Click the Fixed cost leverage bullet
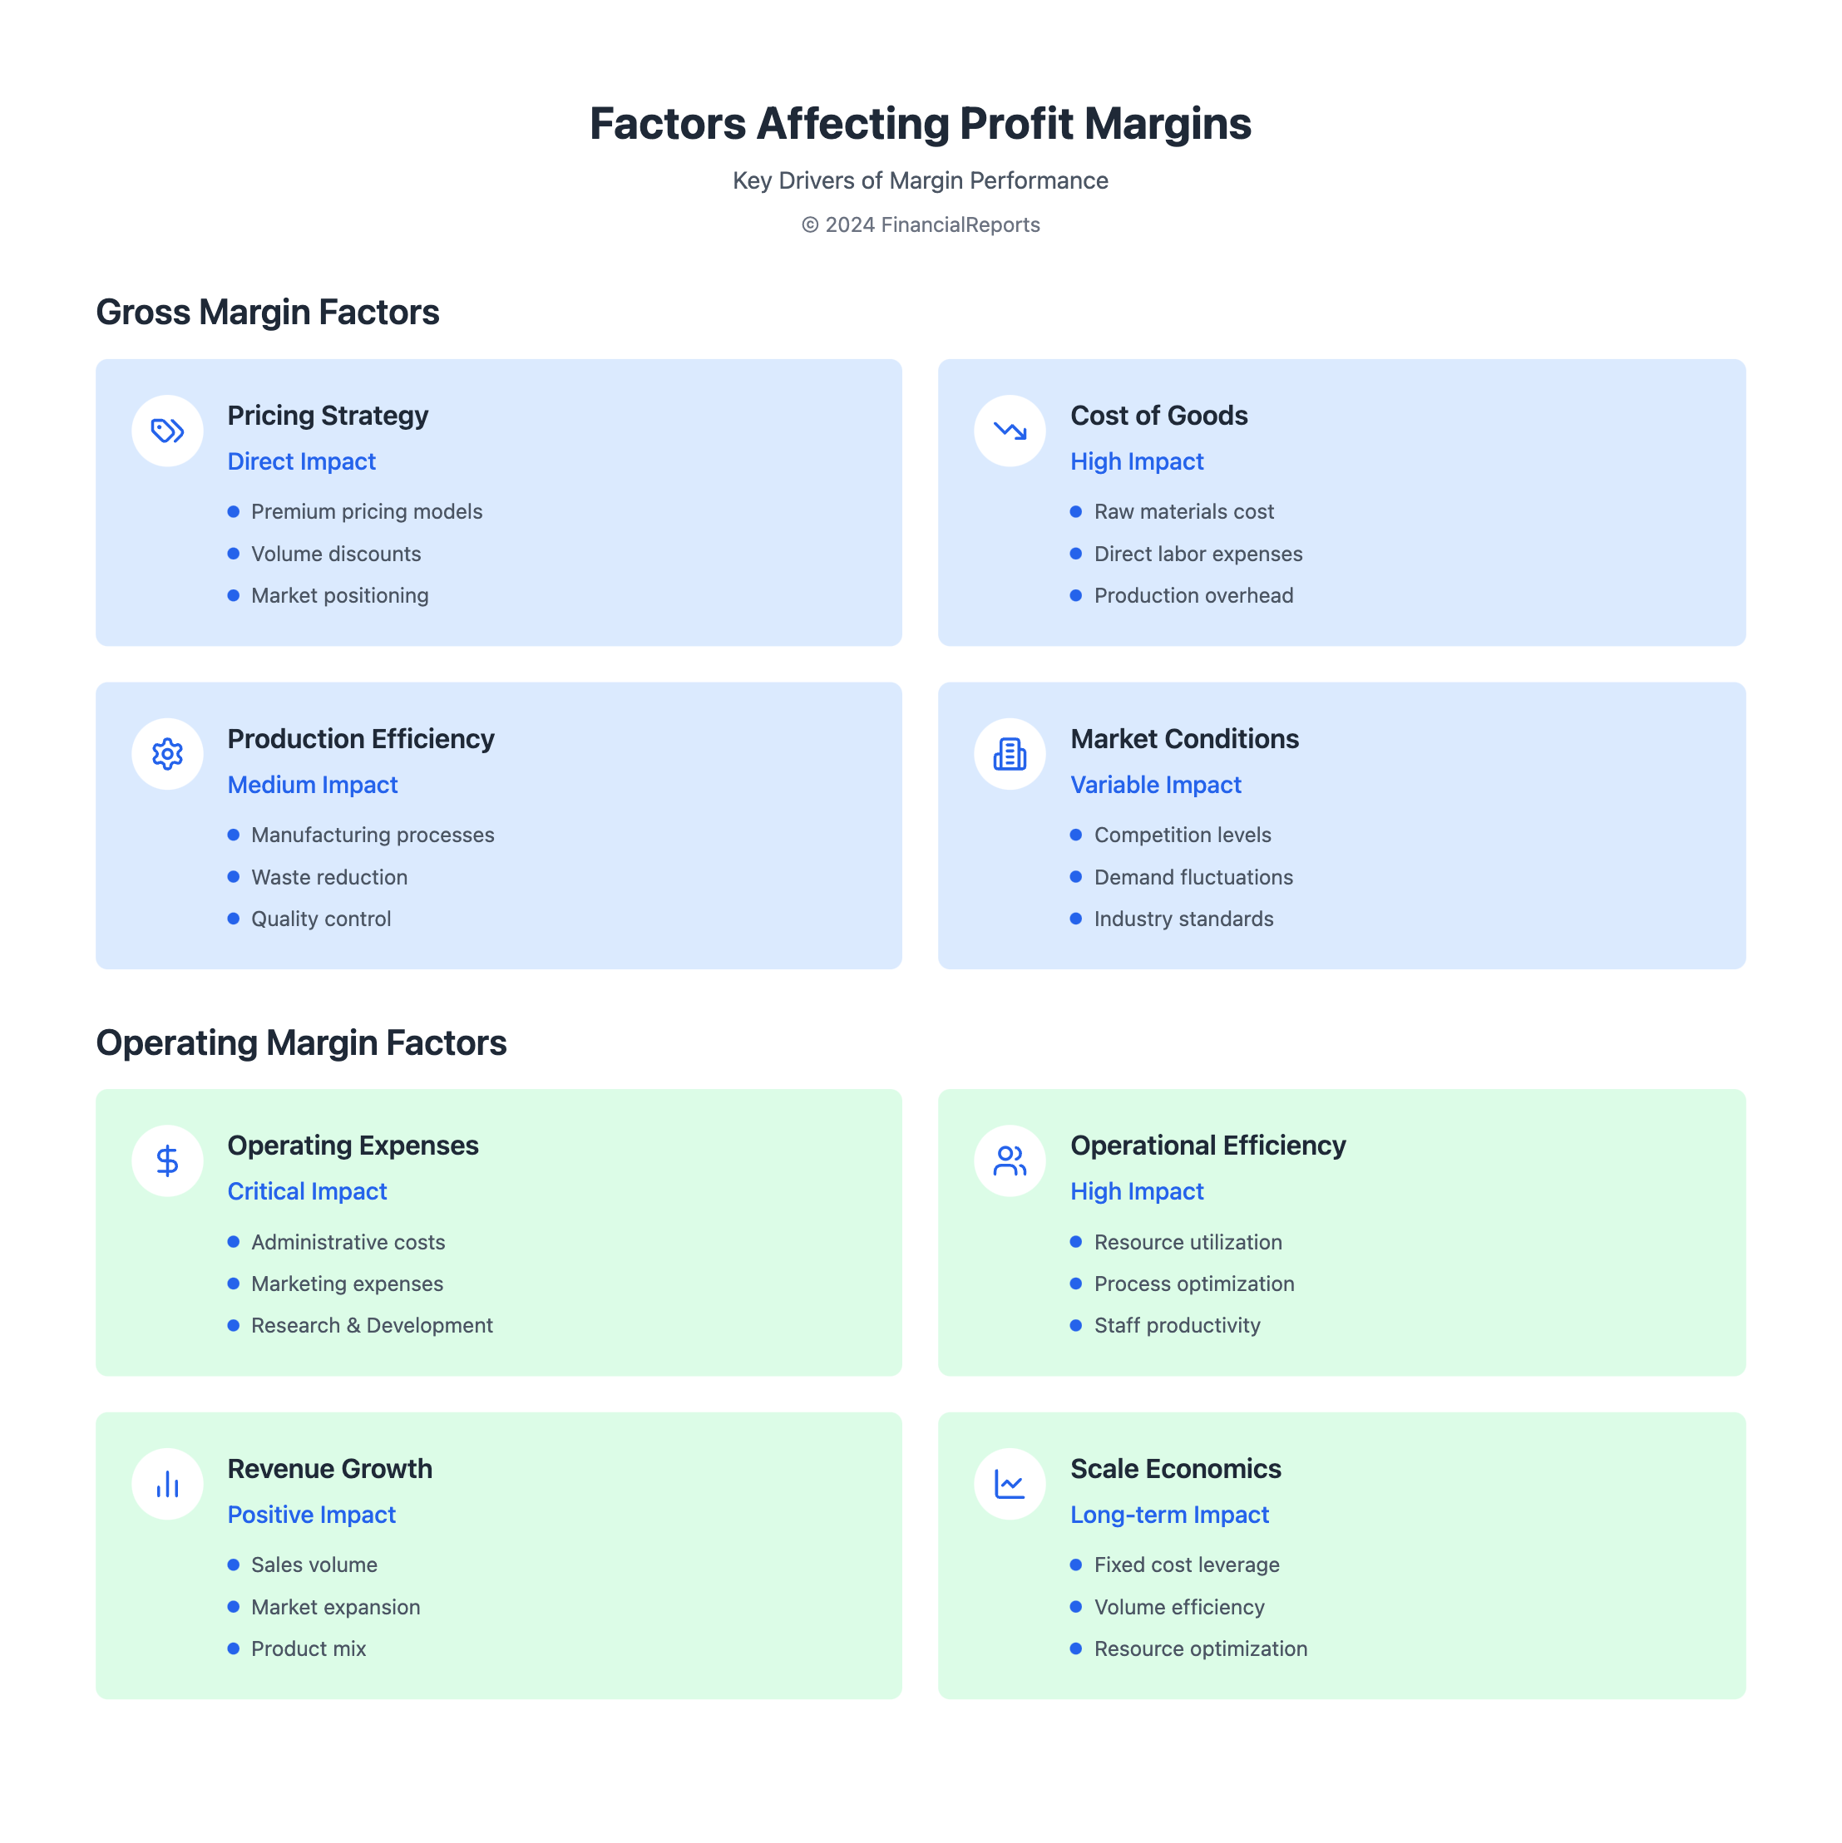Viewport: 1842px width, 1843px height. pos(1187,1565)
